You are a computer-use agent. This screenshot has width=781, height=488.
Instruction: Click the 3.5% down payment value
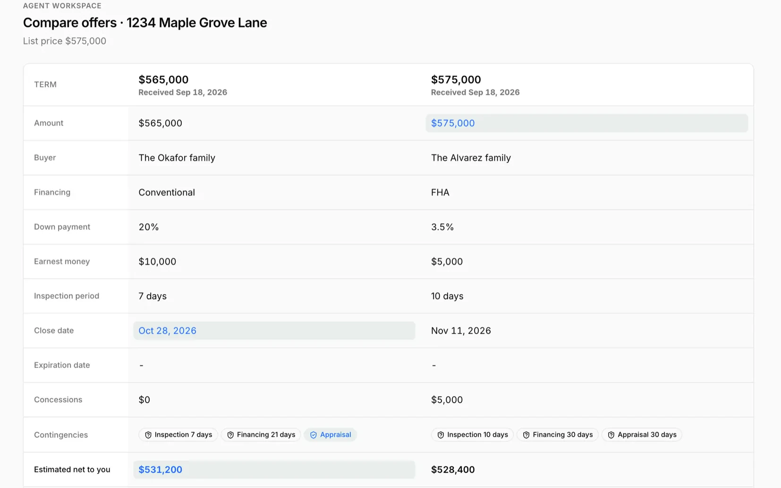442,227
